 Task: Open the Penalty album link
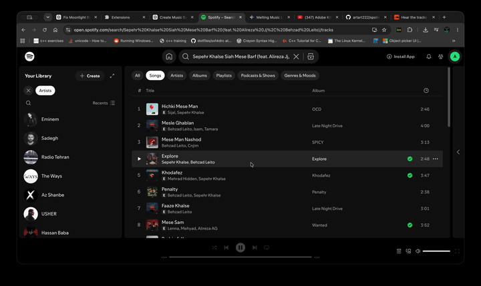[319, 192]
